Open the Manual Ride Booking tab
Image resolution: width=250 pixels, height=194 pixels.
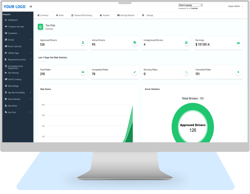(x=82, y=15)
